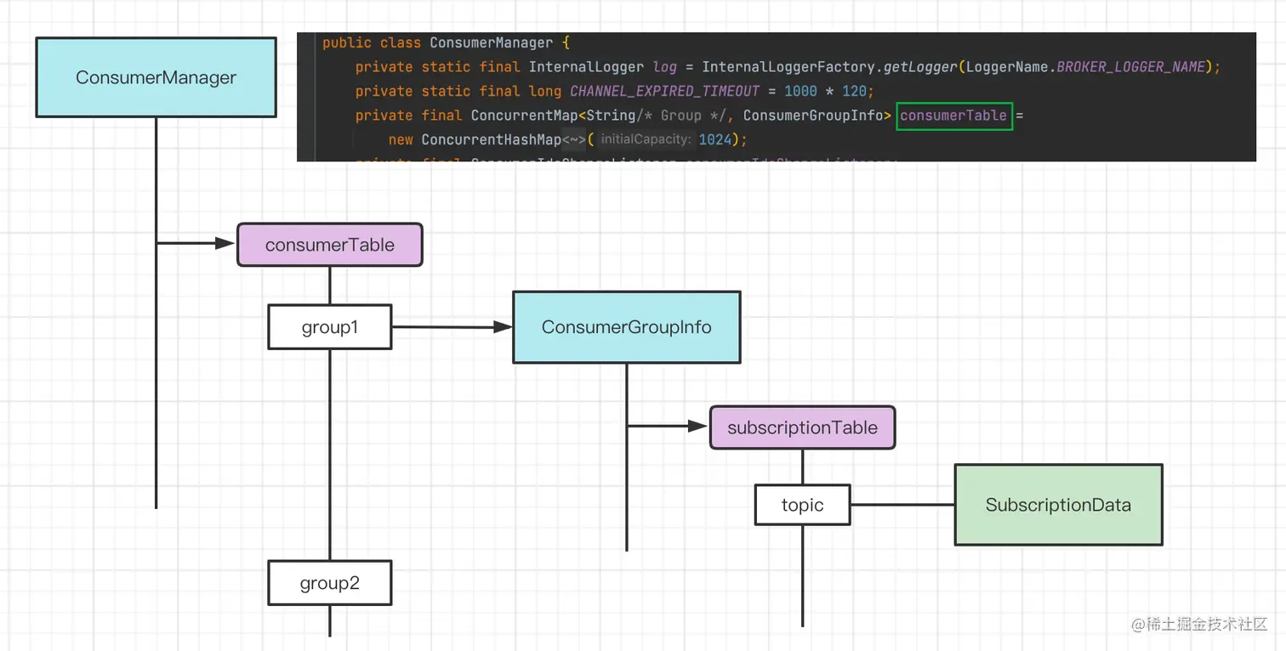This screenshot has width=1286, height=651.
Task: Click the BROKER_LOGGER_NAME constant
Action: (1131, 66)
